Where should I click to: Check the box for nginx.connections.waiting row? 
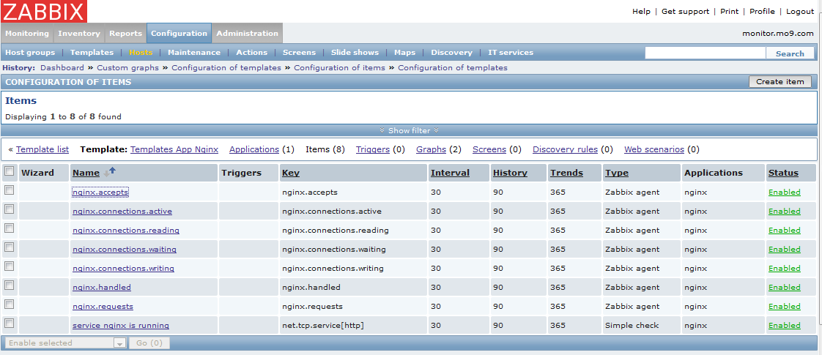point(9,247)
